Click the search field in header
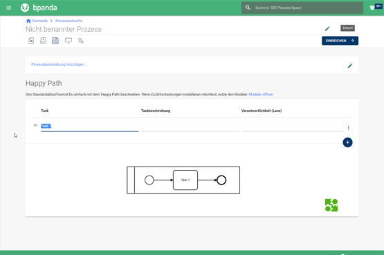The height and width of the screenshot is (255, 384). [302, 8]
